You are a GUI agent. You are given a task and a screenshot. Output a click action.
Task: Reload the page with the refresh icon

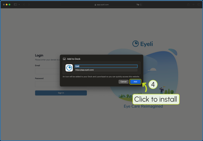(141, 5)
